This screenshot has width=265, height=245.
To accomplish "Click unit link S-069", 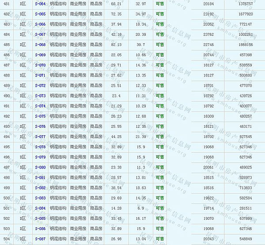I will tap(40, 55).
